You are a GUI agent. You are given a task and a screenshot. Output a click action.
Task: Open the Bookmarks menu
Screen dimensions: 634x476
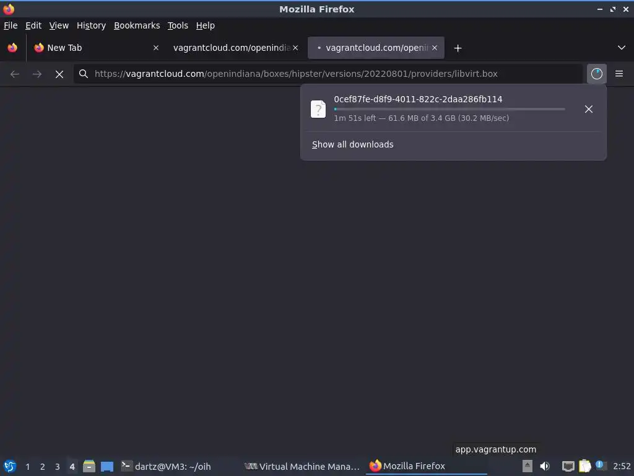click(137, 25)
